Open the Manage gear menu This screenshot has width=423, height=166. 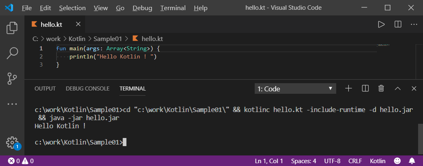tap(12, 142)
